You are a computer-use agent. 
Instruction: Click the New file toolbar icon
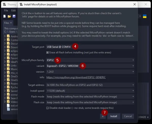coord(5,16)
